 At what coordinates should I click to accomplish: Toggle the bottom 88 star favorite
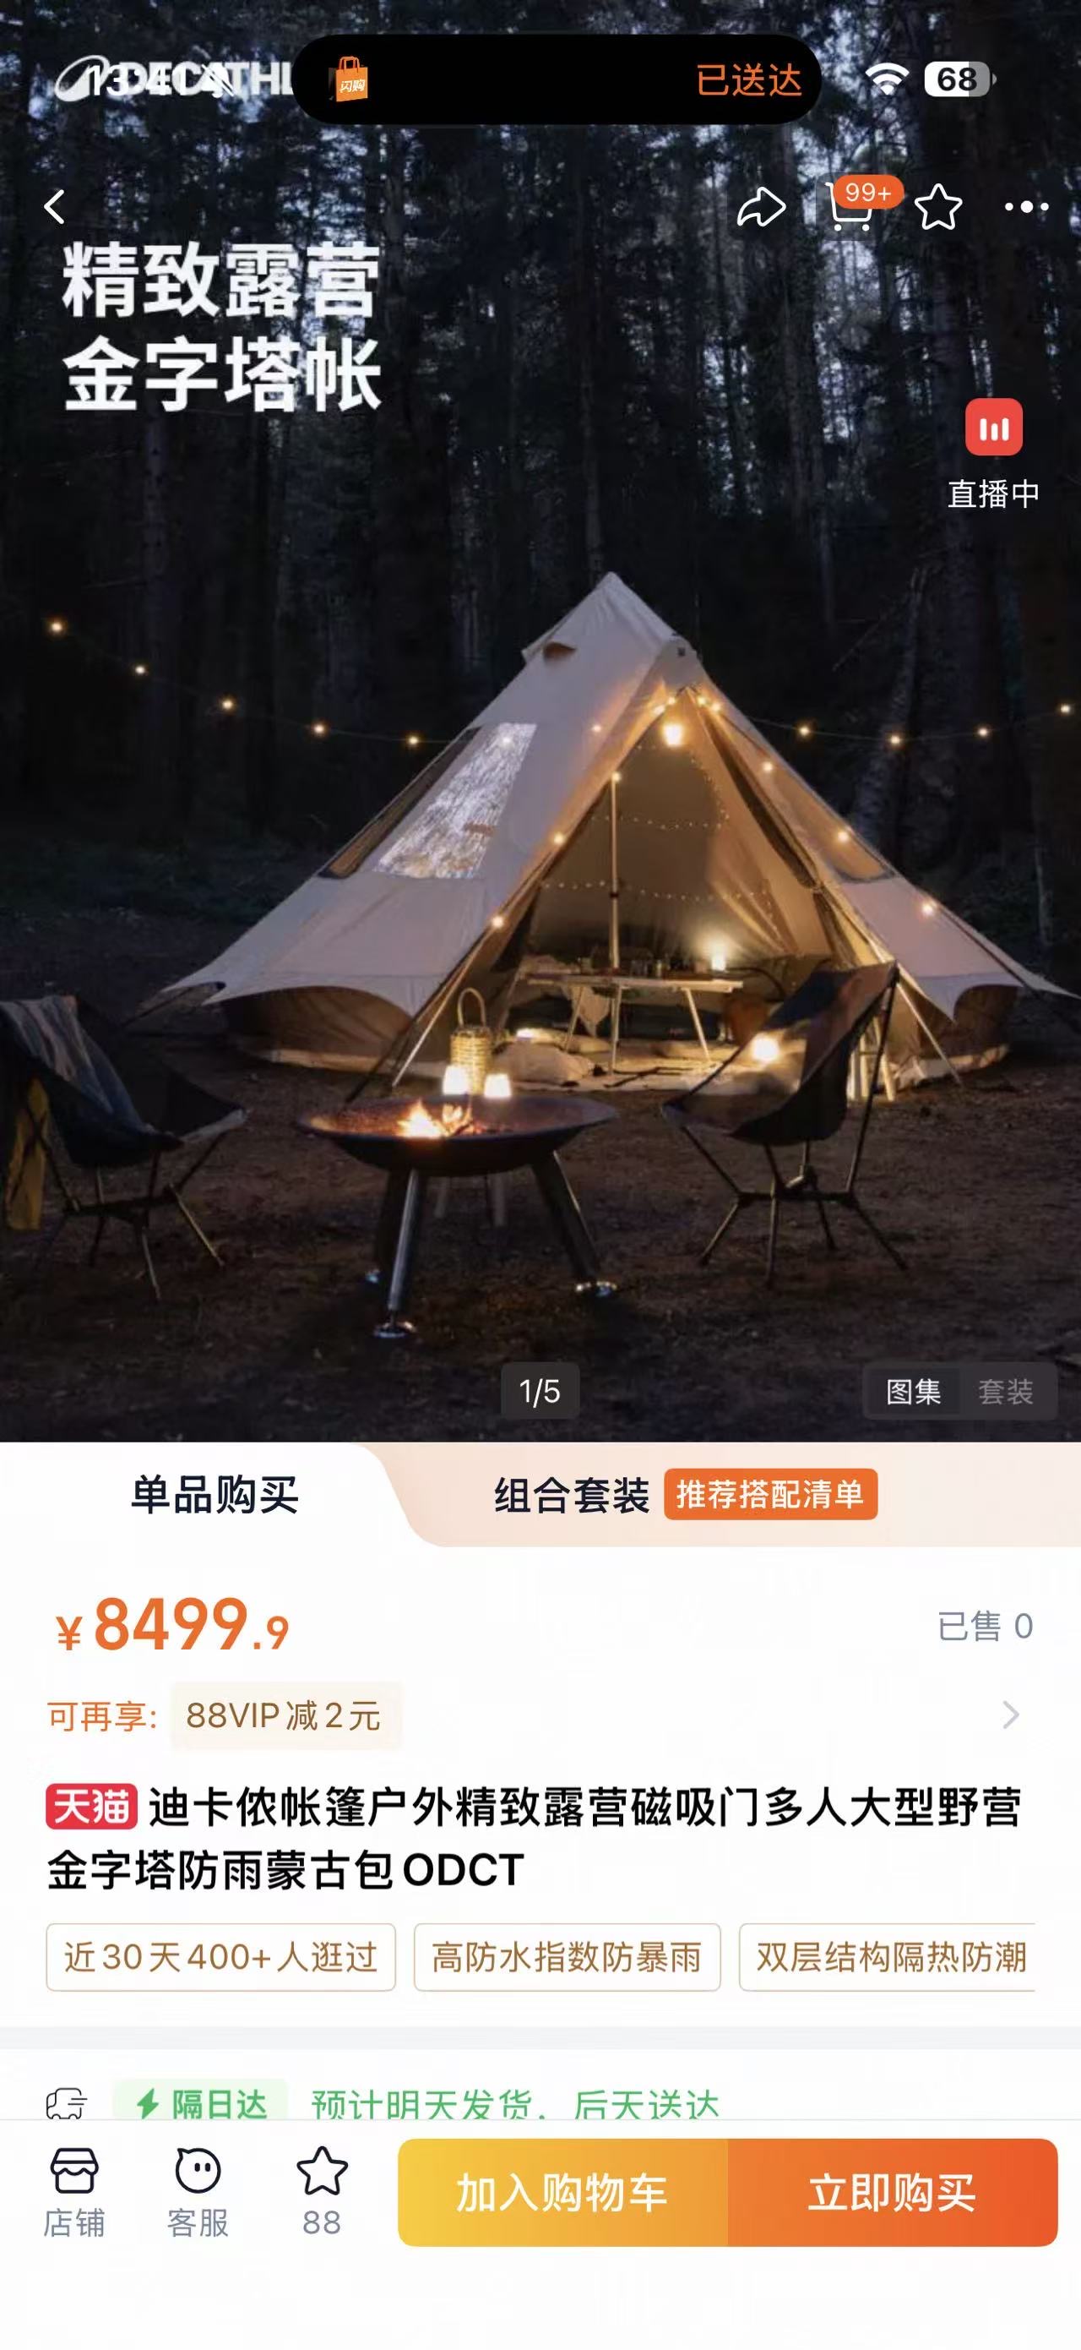(x=322, y=2192)
